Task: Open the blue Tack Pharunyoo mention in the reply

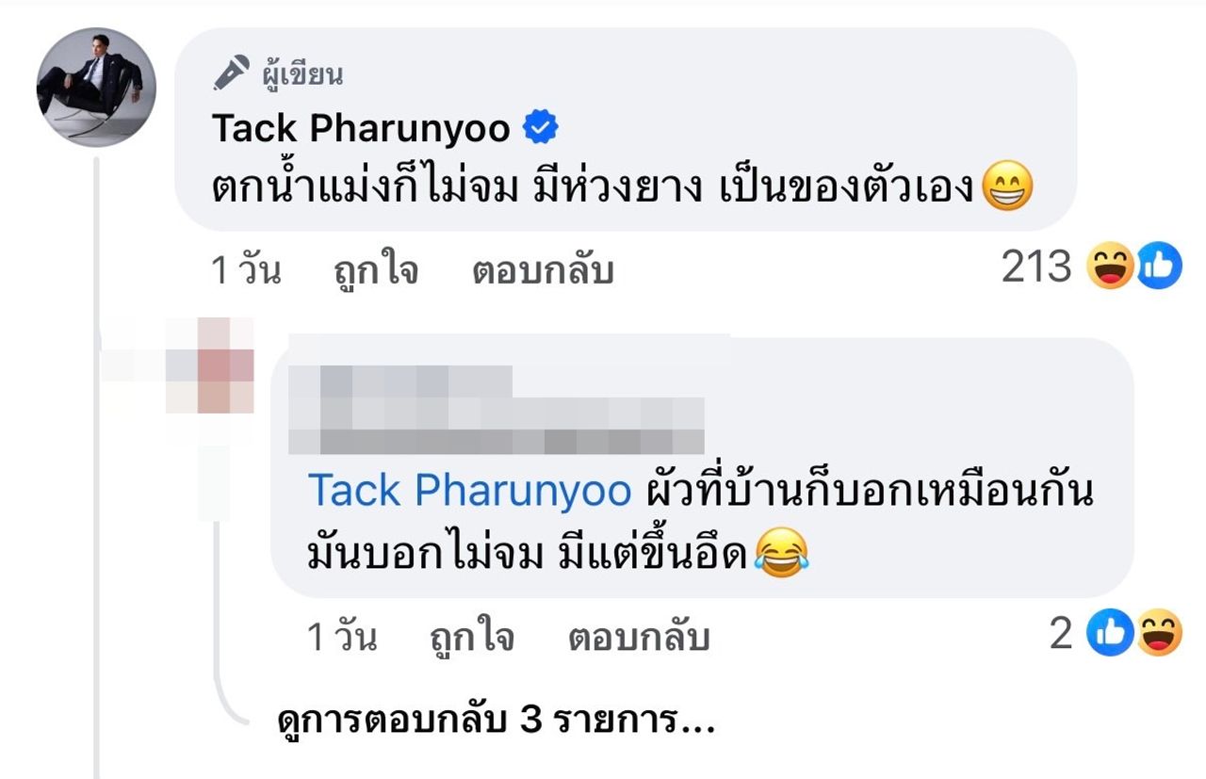Action: (469, 492)
